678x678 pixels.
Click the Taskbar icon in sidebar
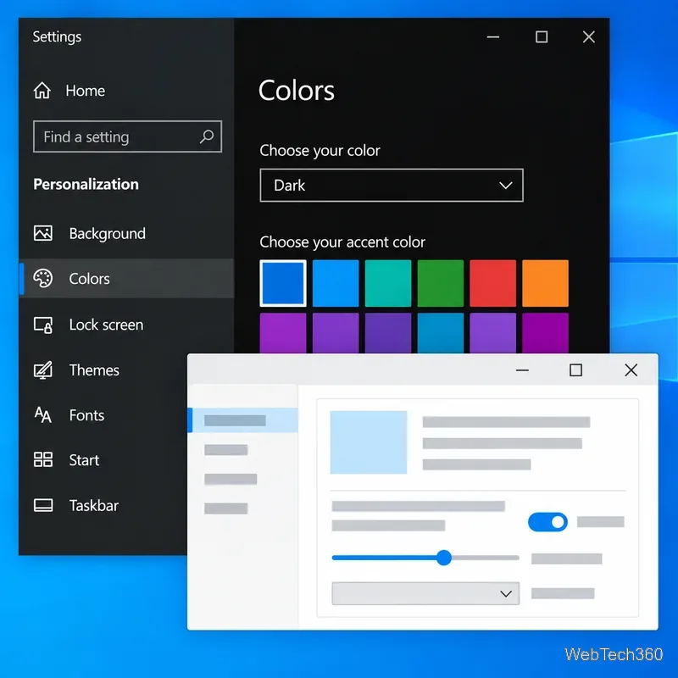[43, 505]
